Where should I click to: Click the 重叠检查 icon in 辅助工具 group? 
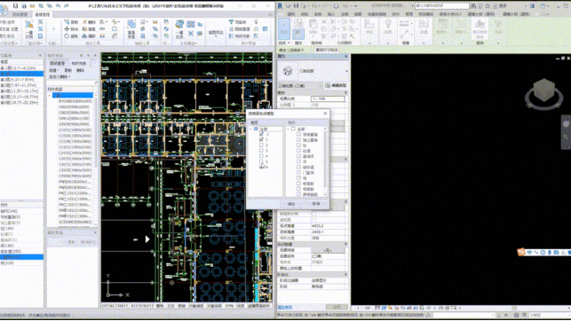131,29
